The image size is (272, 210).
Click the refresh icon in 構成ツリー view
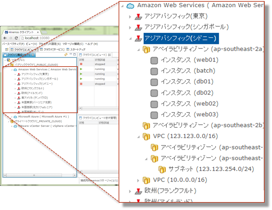pyautogui.click(x=66, y=54)
